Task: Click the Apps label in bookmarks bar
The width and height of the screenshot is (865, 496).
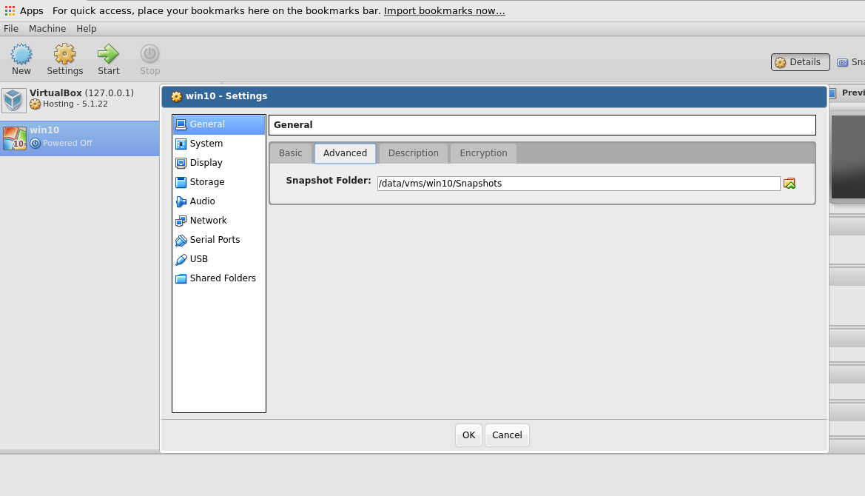Action: [31, 11]
